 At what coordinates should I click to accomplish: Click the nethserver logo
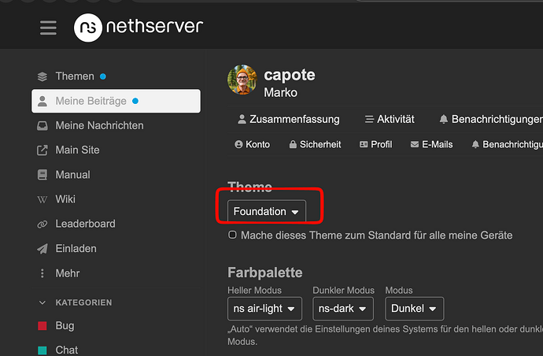(x=139, y=28)
